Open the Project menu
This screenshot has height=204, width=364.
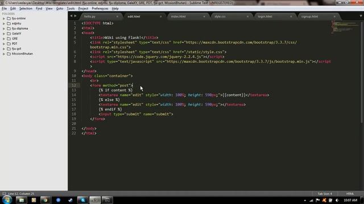(x=83, y=8)
